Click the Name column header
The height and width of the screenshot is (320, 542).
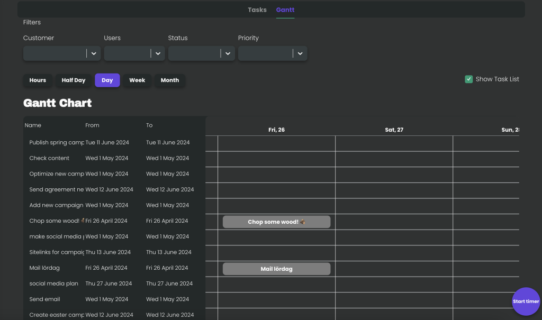(33, 125)
